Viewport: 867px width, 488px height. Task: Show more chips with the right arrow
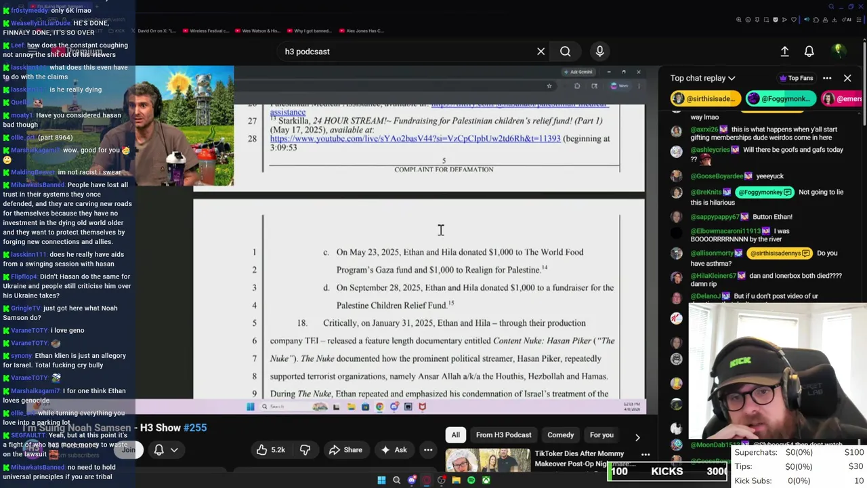point(637,437)
